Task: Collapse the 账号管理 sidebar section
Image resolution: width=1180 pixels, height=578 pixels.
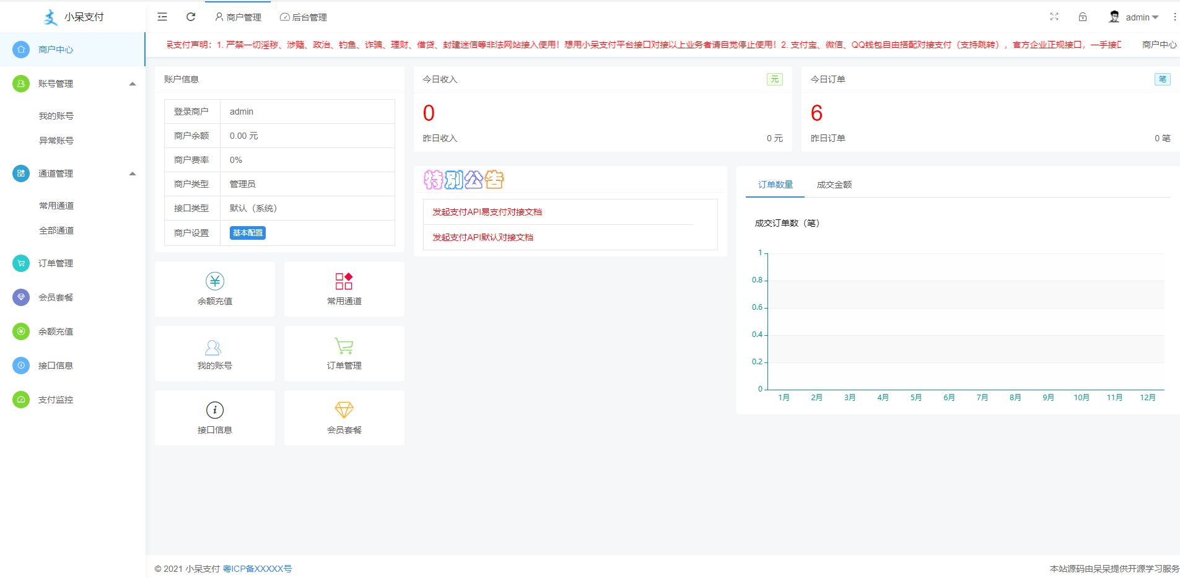Action: pyautogui.click(x=132, y=82)
